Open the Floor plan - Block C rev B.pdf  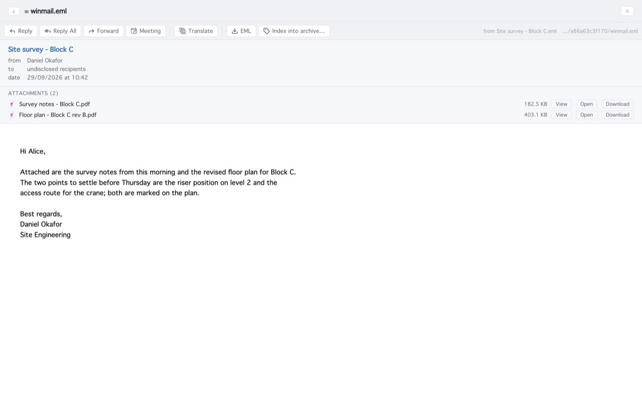[x=586, y=115]
